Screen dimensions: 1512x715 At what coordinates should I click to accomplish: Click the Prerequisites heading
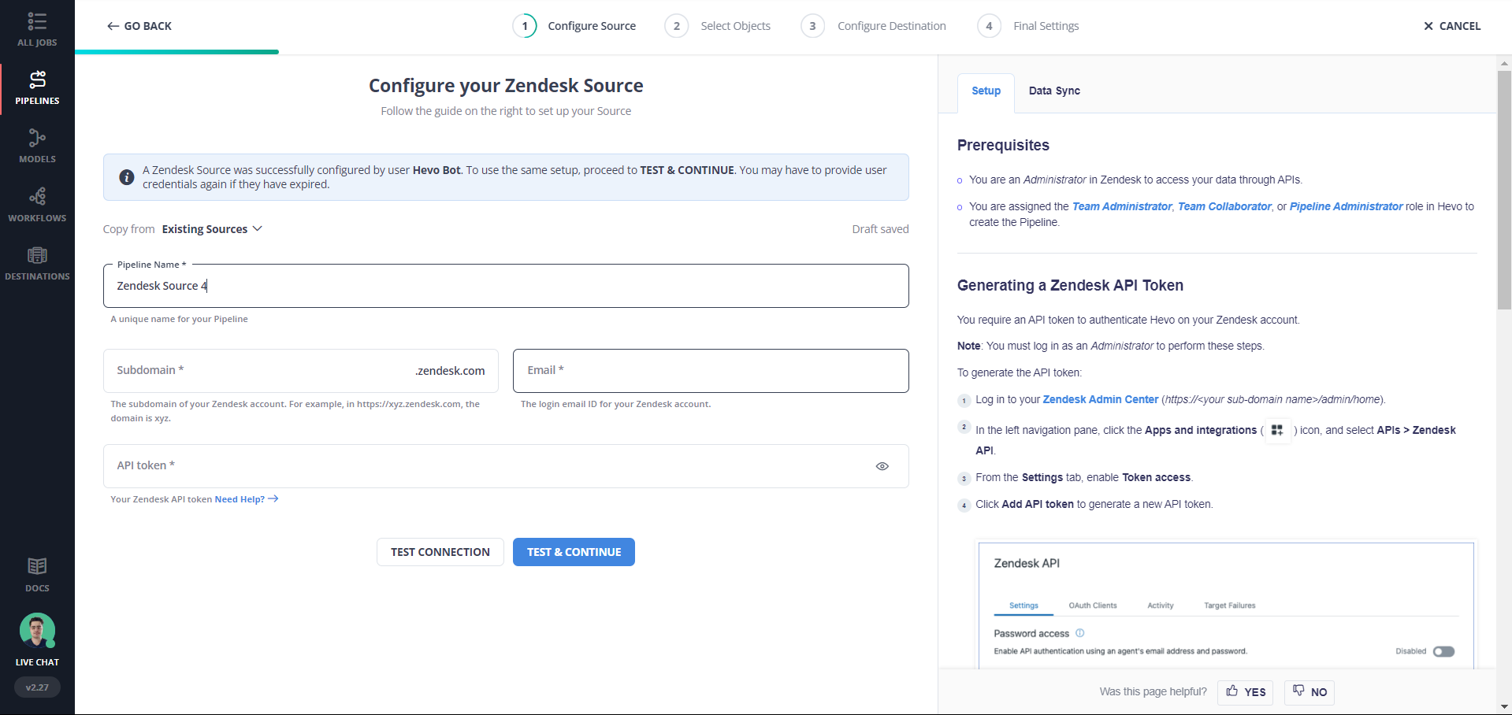(1003, 145)
